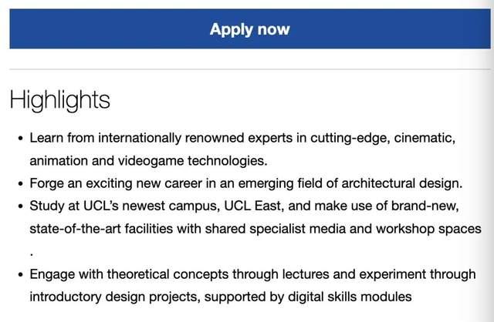Image resolution: width=494 pixels, height=322 pixels.
Task: Click the words 'introductory design projects'
Action: tap(115, 297)
